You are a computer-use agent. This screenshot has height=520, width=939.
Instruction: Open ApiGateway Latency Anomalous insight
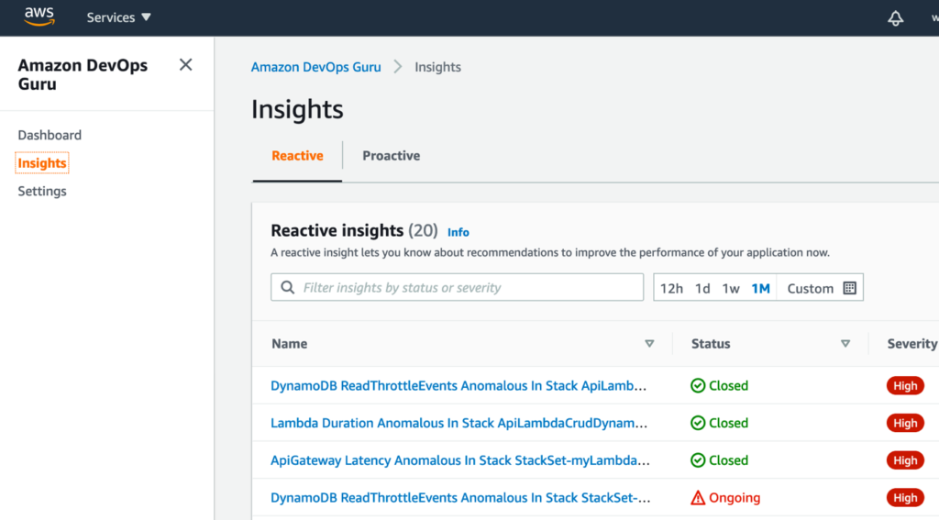pos(460,460)
